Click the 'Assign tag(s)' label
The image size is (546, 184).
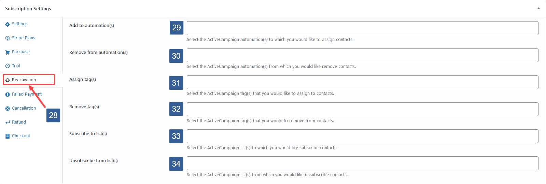pyautogui.click(x=83, y=80)
